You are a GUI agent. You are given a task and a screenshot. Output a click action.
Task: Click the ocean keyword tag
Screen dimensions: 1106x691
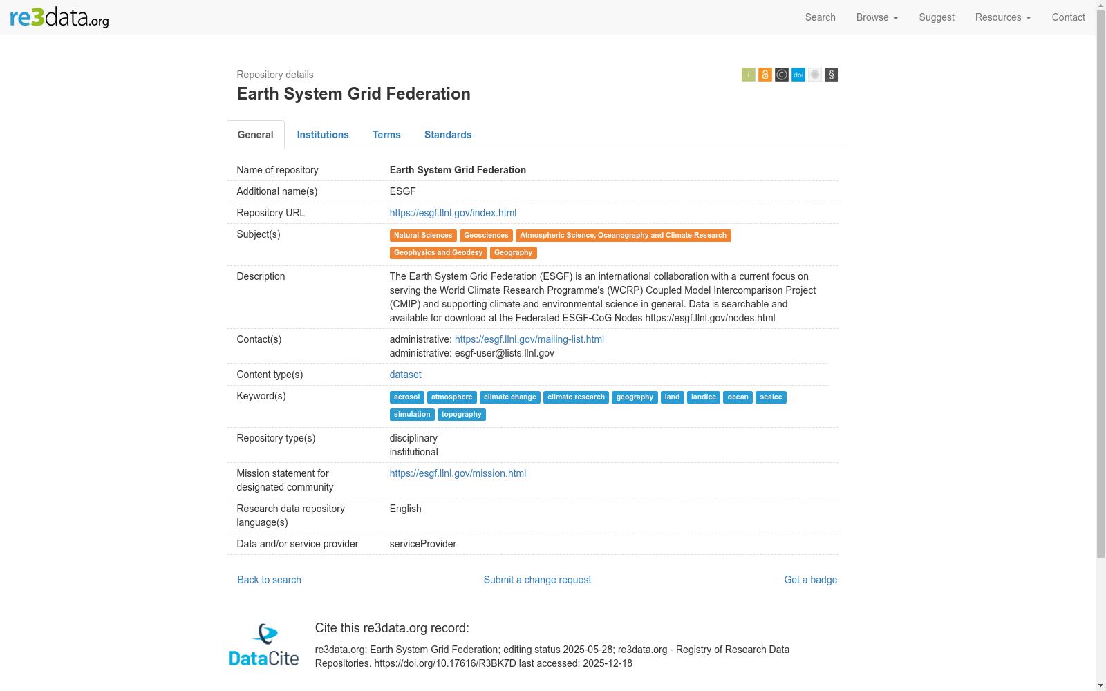[738, 397]
